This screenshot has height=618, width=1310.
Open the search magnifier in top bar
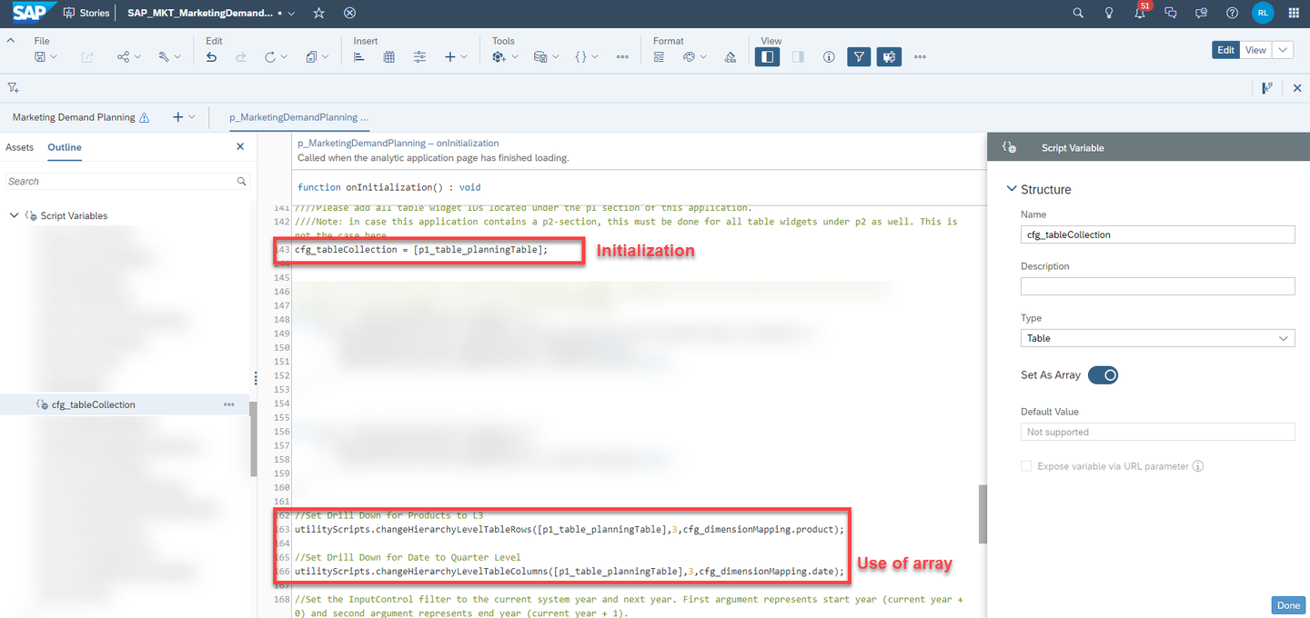[x=1078, y=13]
